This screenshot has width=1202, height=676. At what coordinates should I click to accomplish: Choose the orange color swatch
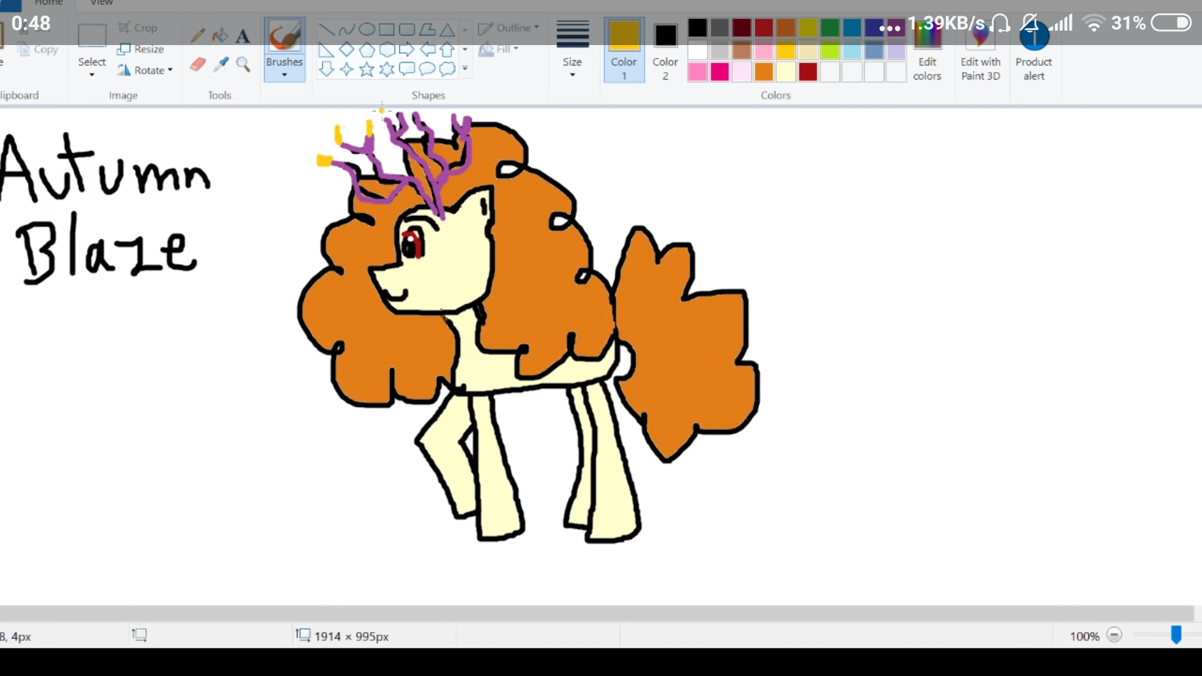[764, 73]
